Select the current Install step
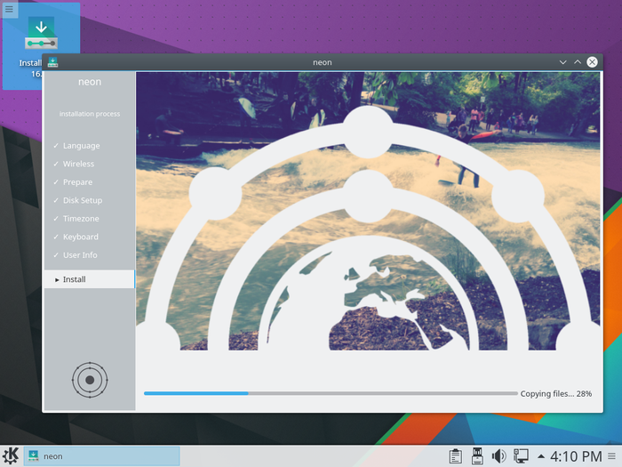The width and height of the screenshot is (622, 467). click(x=89, y=279)
